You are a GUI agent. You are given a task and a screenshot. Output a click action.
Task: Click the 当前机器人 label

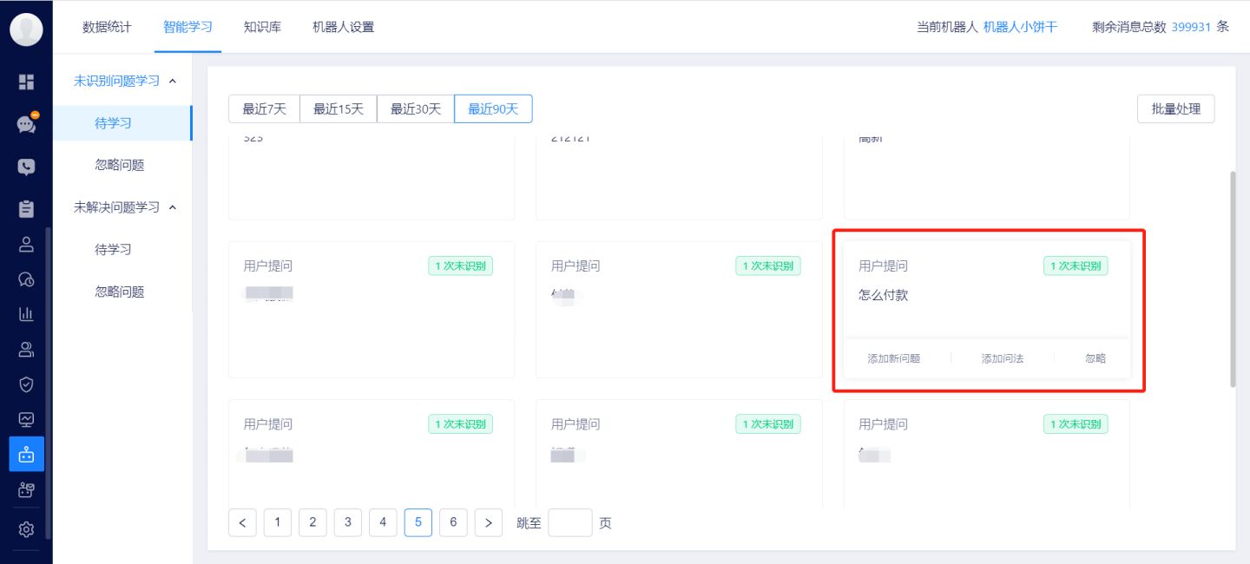point(948,27)
